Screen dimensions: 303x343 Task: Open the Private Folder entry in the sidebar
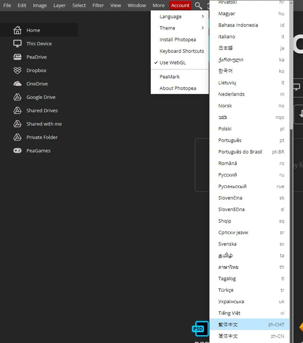click(x=42, y=137)
